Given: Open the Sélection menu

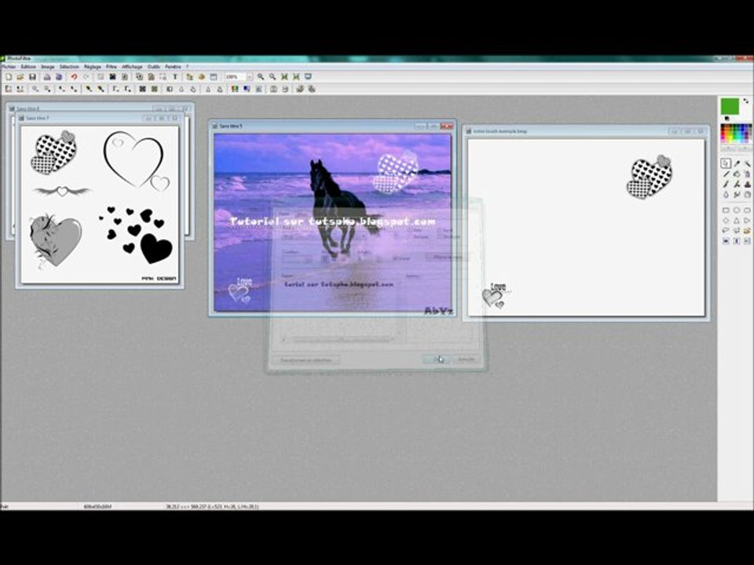Looking at the screenshot, I should coord(69,67).
